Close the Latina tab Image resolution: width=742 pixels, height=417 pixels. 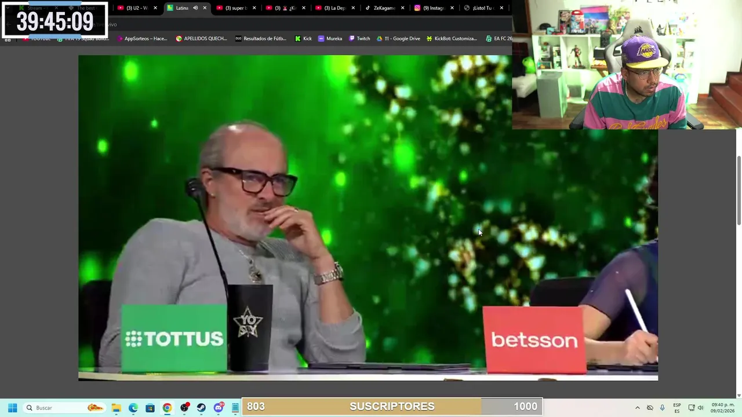(x=205, y=8)
